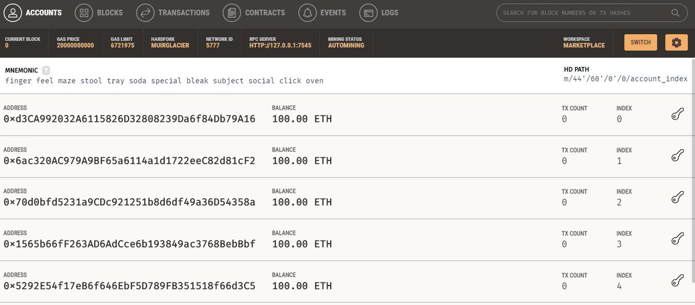Show private key for account index 0

click(x=677, y=114)
